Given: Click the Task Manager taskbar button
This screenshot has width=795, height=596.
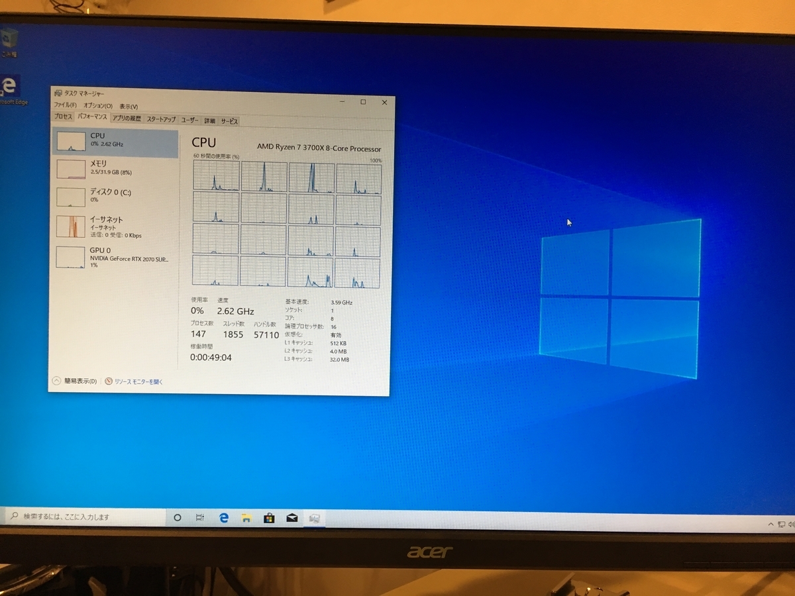Looking at the screenshot, I should click(x=315, y=519).
